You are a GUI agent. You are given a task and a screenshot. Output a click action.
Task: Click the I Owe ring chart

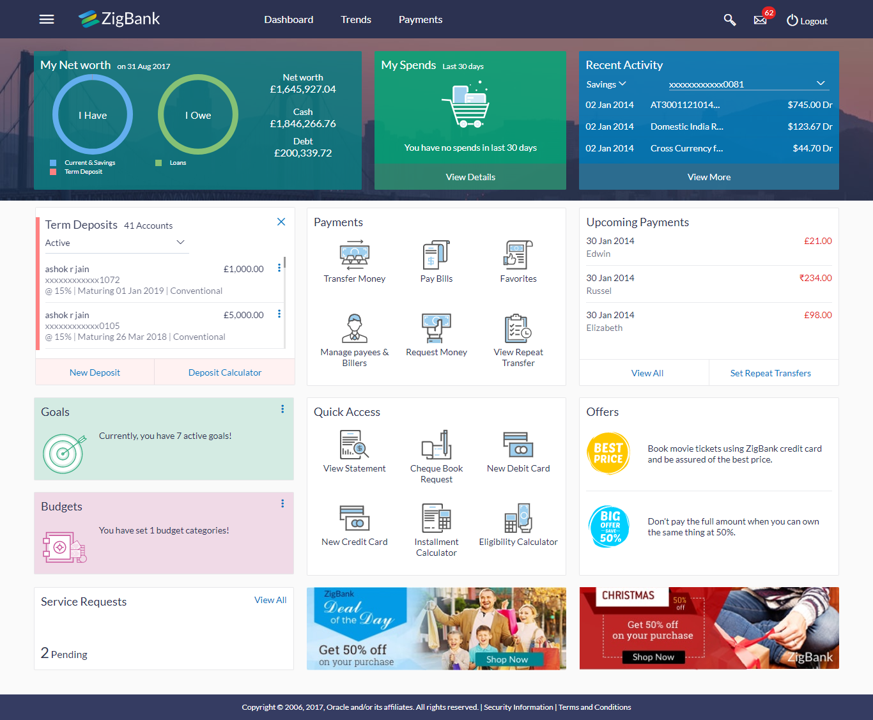pos(198,115)
